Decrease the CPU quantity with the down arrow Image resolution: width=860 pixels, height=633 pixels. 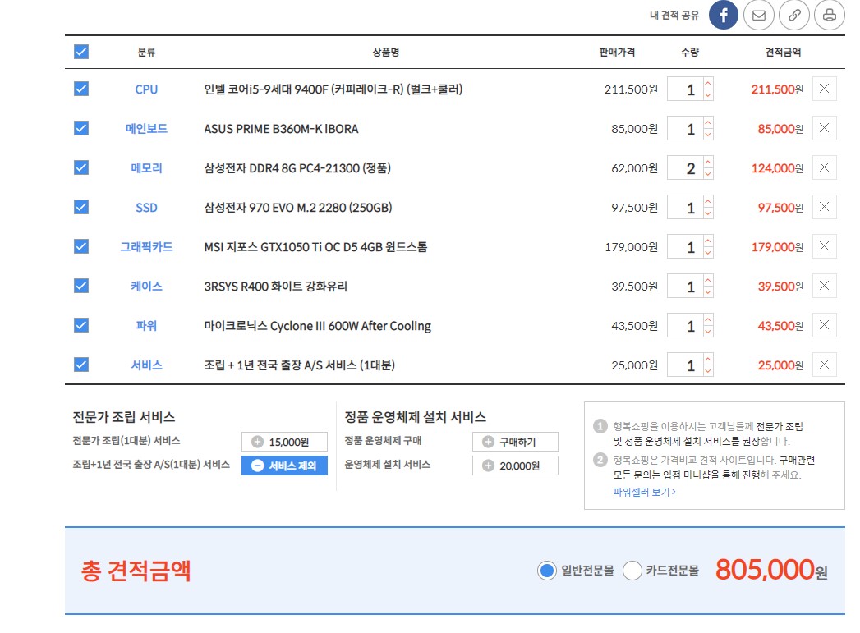708,94
